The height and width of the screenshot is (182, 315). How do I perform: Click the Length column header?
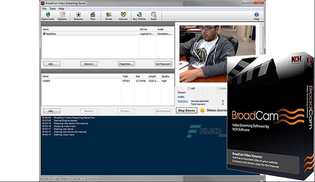coord(154,76)
